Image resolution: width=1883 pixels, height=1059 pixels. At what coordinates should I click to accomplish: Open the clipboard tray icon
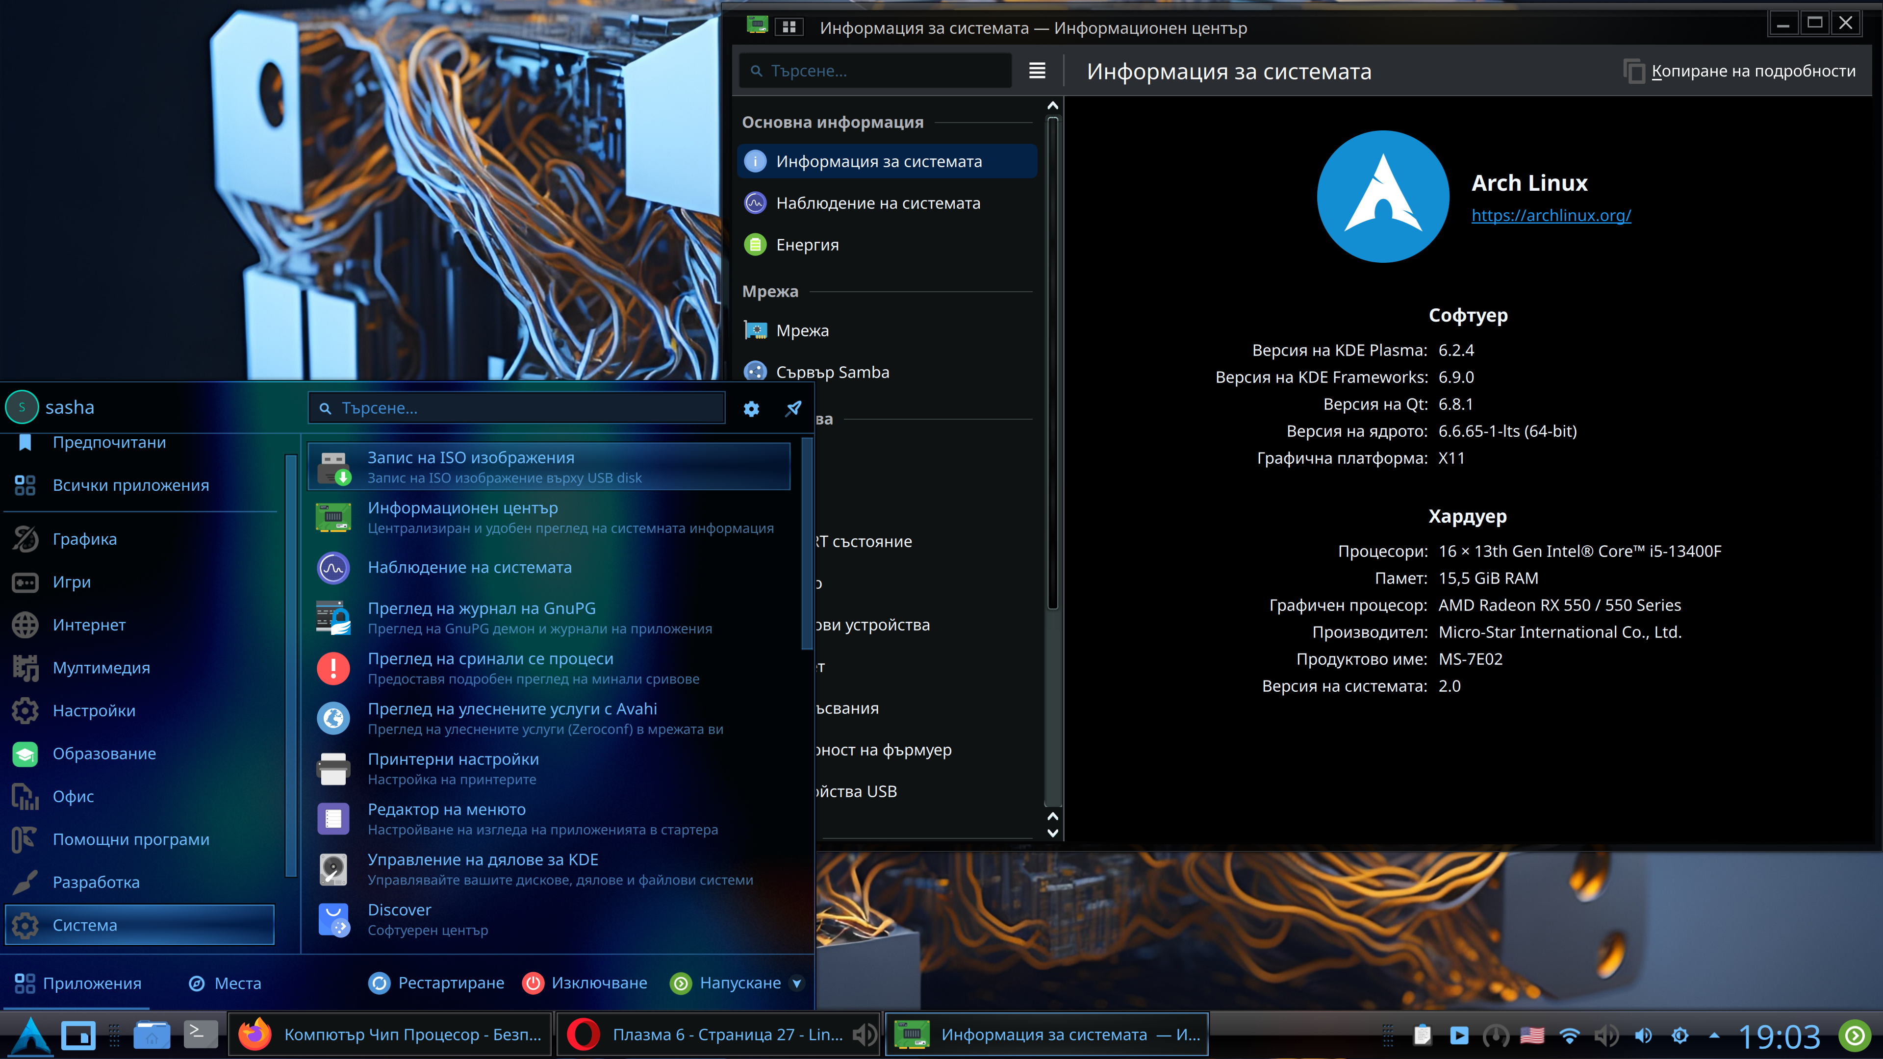click(x=1422, y=1035)
